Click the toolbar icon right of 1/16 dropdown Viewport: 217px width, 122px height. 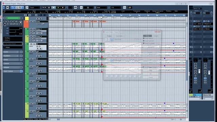124,7
